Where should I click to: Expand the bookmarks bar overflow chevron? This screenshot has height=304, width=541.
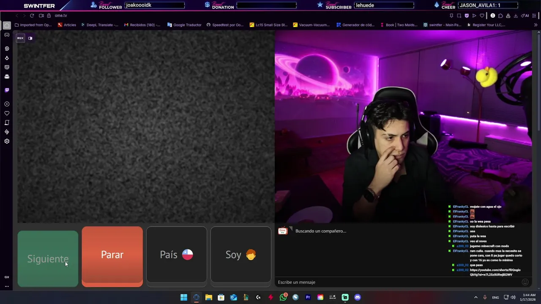click(536, 25)
